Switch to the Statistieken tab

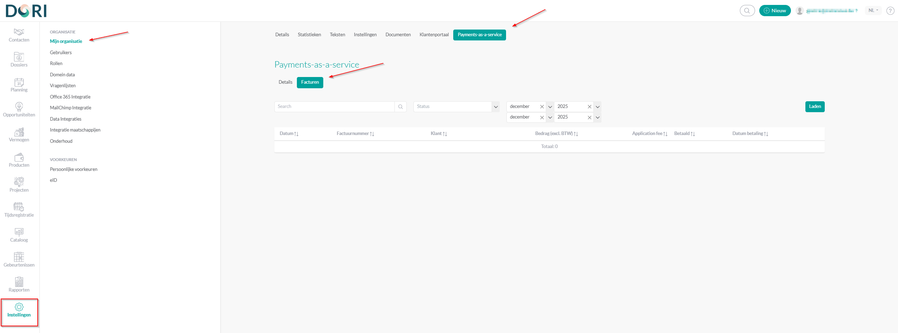[x=309, y=35]
